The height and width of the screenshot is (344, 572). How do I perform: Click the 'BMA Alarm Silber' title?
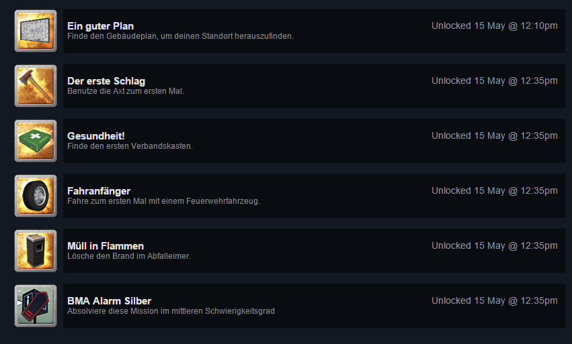pos(109,301)
